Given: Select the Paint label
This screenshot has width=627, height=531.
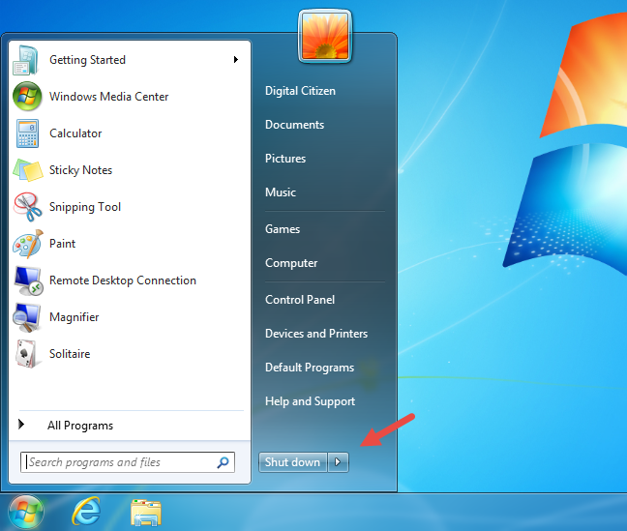Looking at the screenshot, I should coord(62,244).
